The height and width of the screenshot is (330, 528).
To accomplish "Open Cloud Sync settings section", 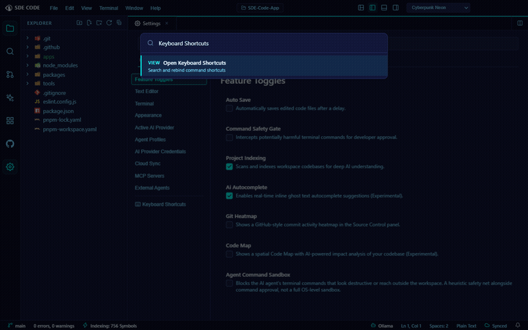I will click(x=147, y=163).
